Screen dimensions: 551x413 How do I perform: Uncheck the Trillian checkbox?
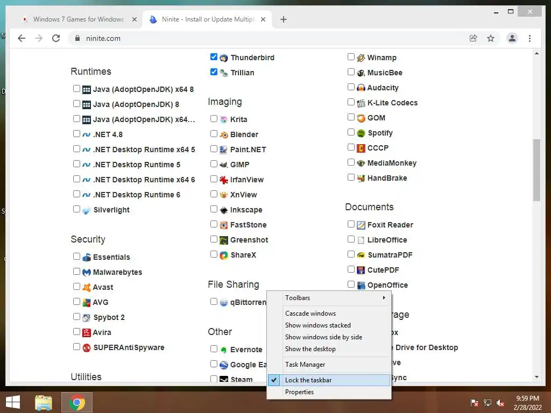click(x=214, y=72)
